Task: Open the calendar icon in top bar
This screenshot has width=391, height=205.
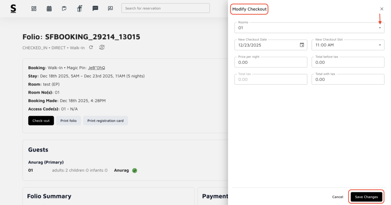Action: tap(49, 8)
